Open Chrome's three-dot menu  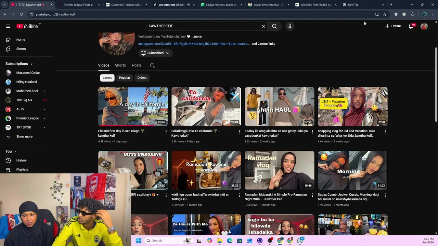coord(433,14)
